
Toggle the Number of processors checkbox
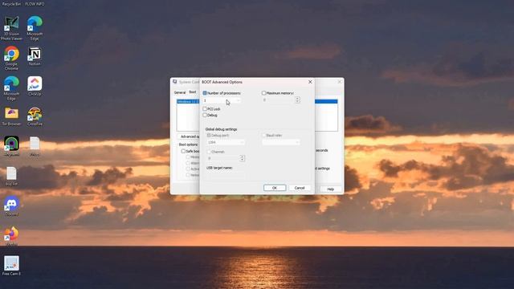205,93
